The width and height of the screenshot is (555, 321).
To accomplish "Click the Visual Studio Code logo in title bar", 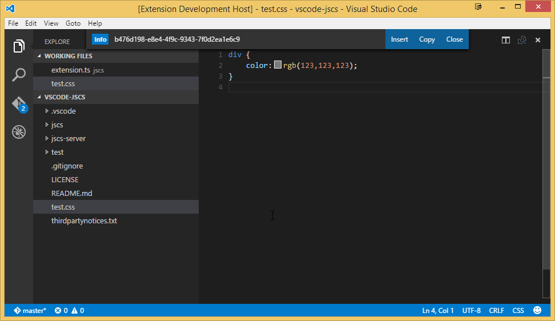I will (x=10, y=9).
